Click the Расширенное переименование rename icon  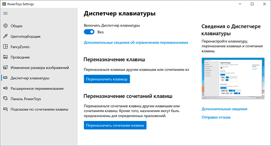click(5, 88)
